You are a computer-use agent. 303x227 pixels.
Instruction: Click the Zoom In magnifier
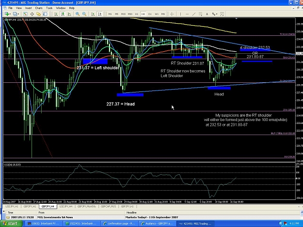point(78,14)
